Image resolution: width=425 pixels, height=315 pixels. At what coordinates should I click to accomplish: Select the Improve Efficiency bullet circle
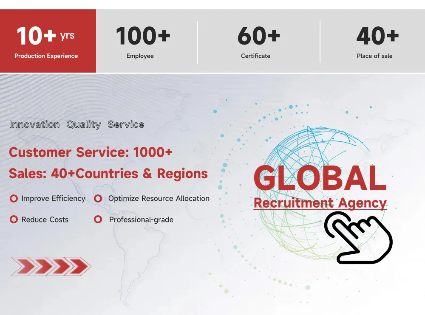(14, 199)
